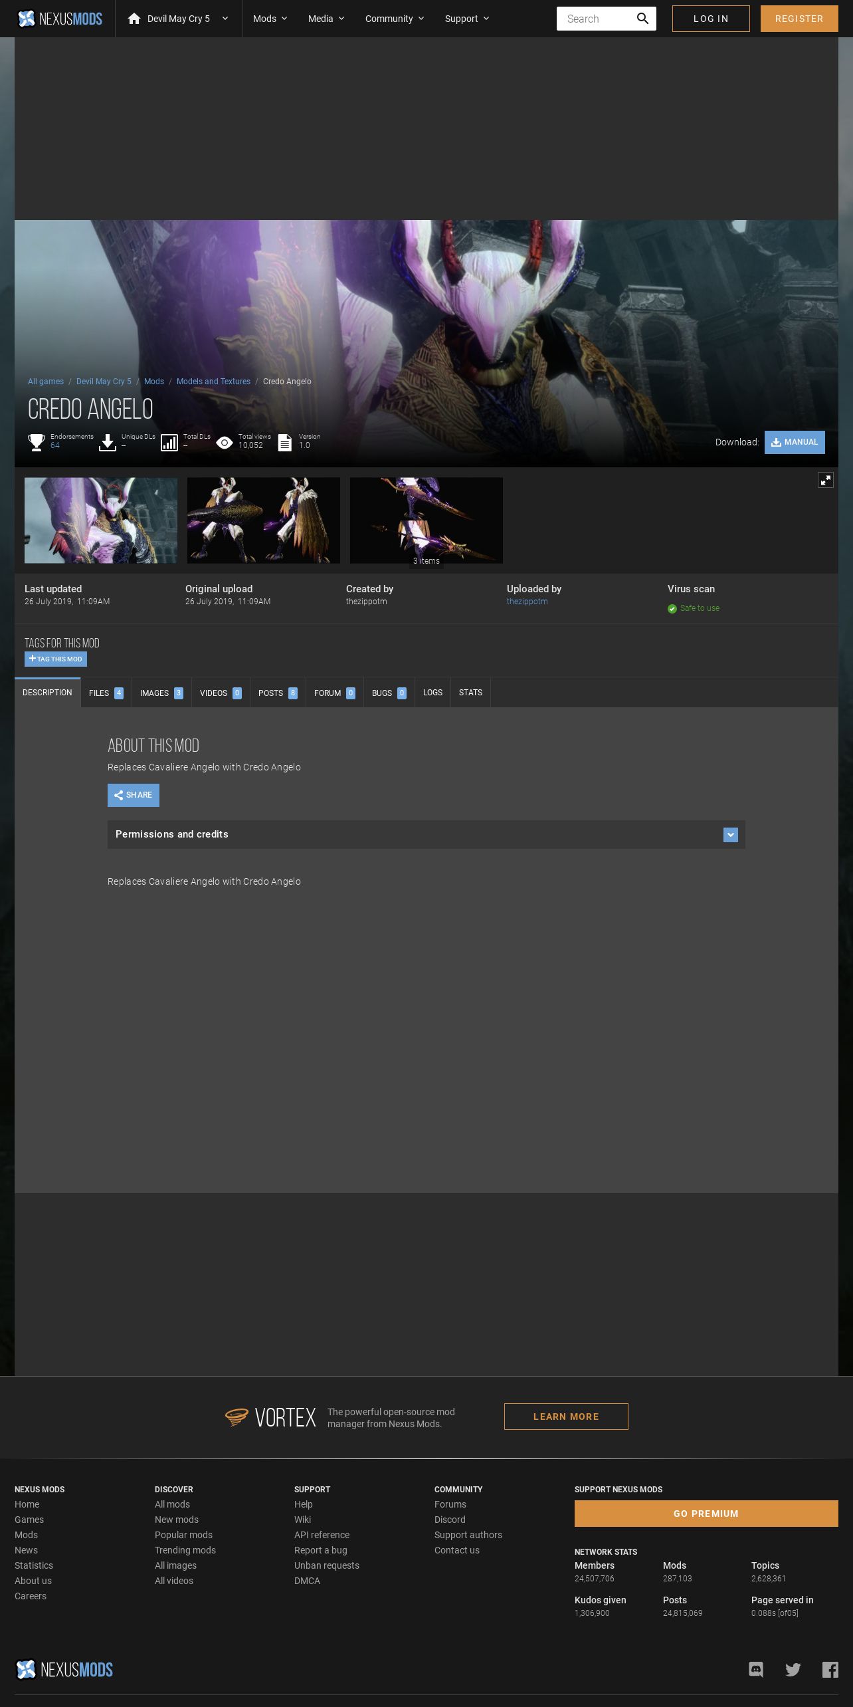Click footer Unban requests link
The width and height of the screenshot is (853, 1707).
tap(327, 1565)
